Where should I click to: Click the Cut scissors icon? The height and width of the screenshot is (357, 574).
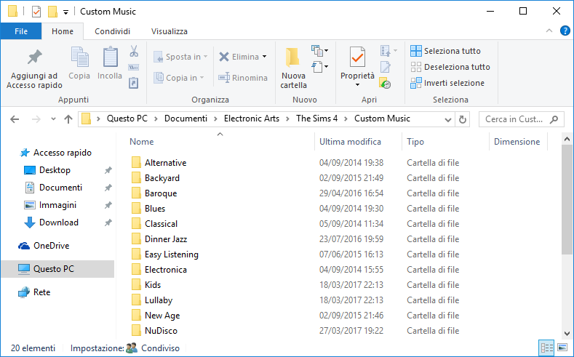pyautogui.click(x=134, y=51)
